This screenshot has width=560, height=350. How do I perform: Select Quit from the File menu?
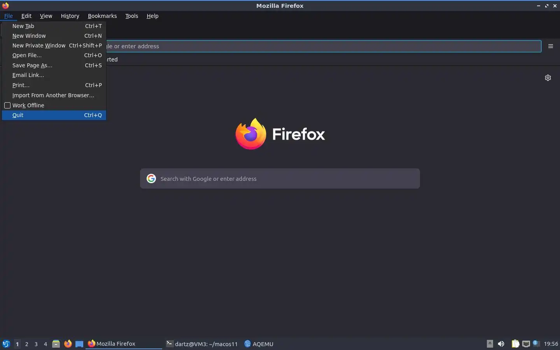click(x=54, y=115)
